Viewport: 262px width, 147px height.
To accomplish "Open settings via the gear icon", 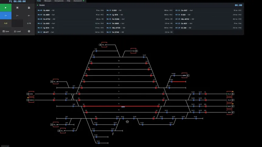I will (x=29, y=31).
